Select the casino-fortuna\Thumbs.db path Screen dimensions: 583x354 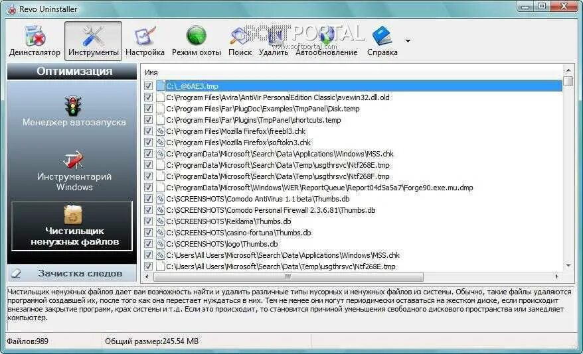pyautogui.click(x=238, y=233)
